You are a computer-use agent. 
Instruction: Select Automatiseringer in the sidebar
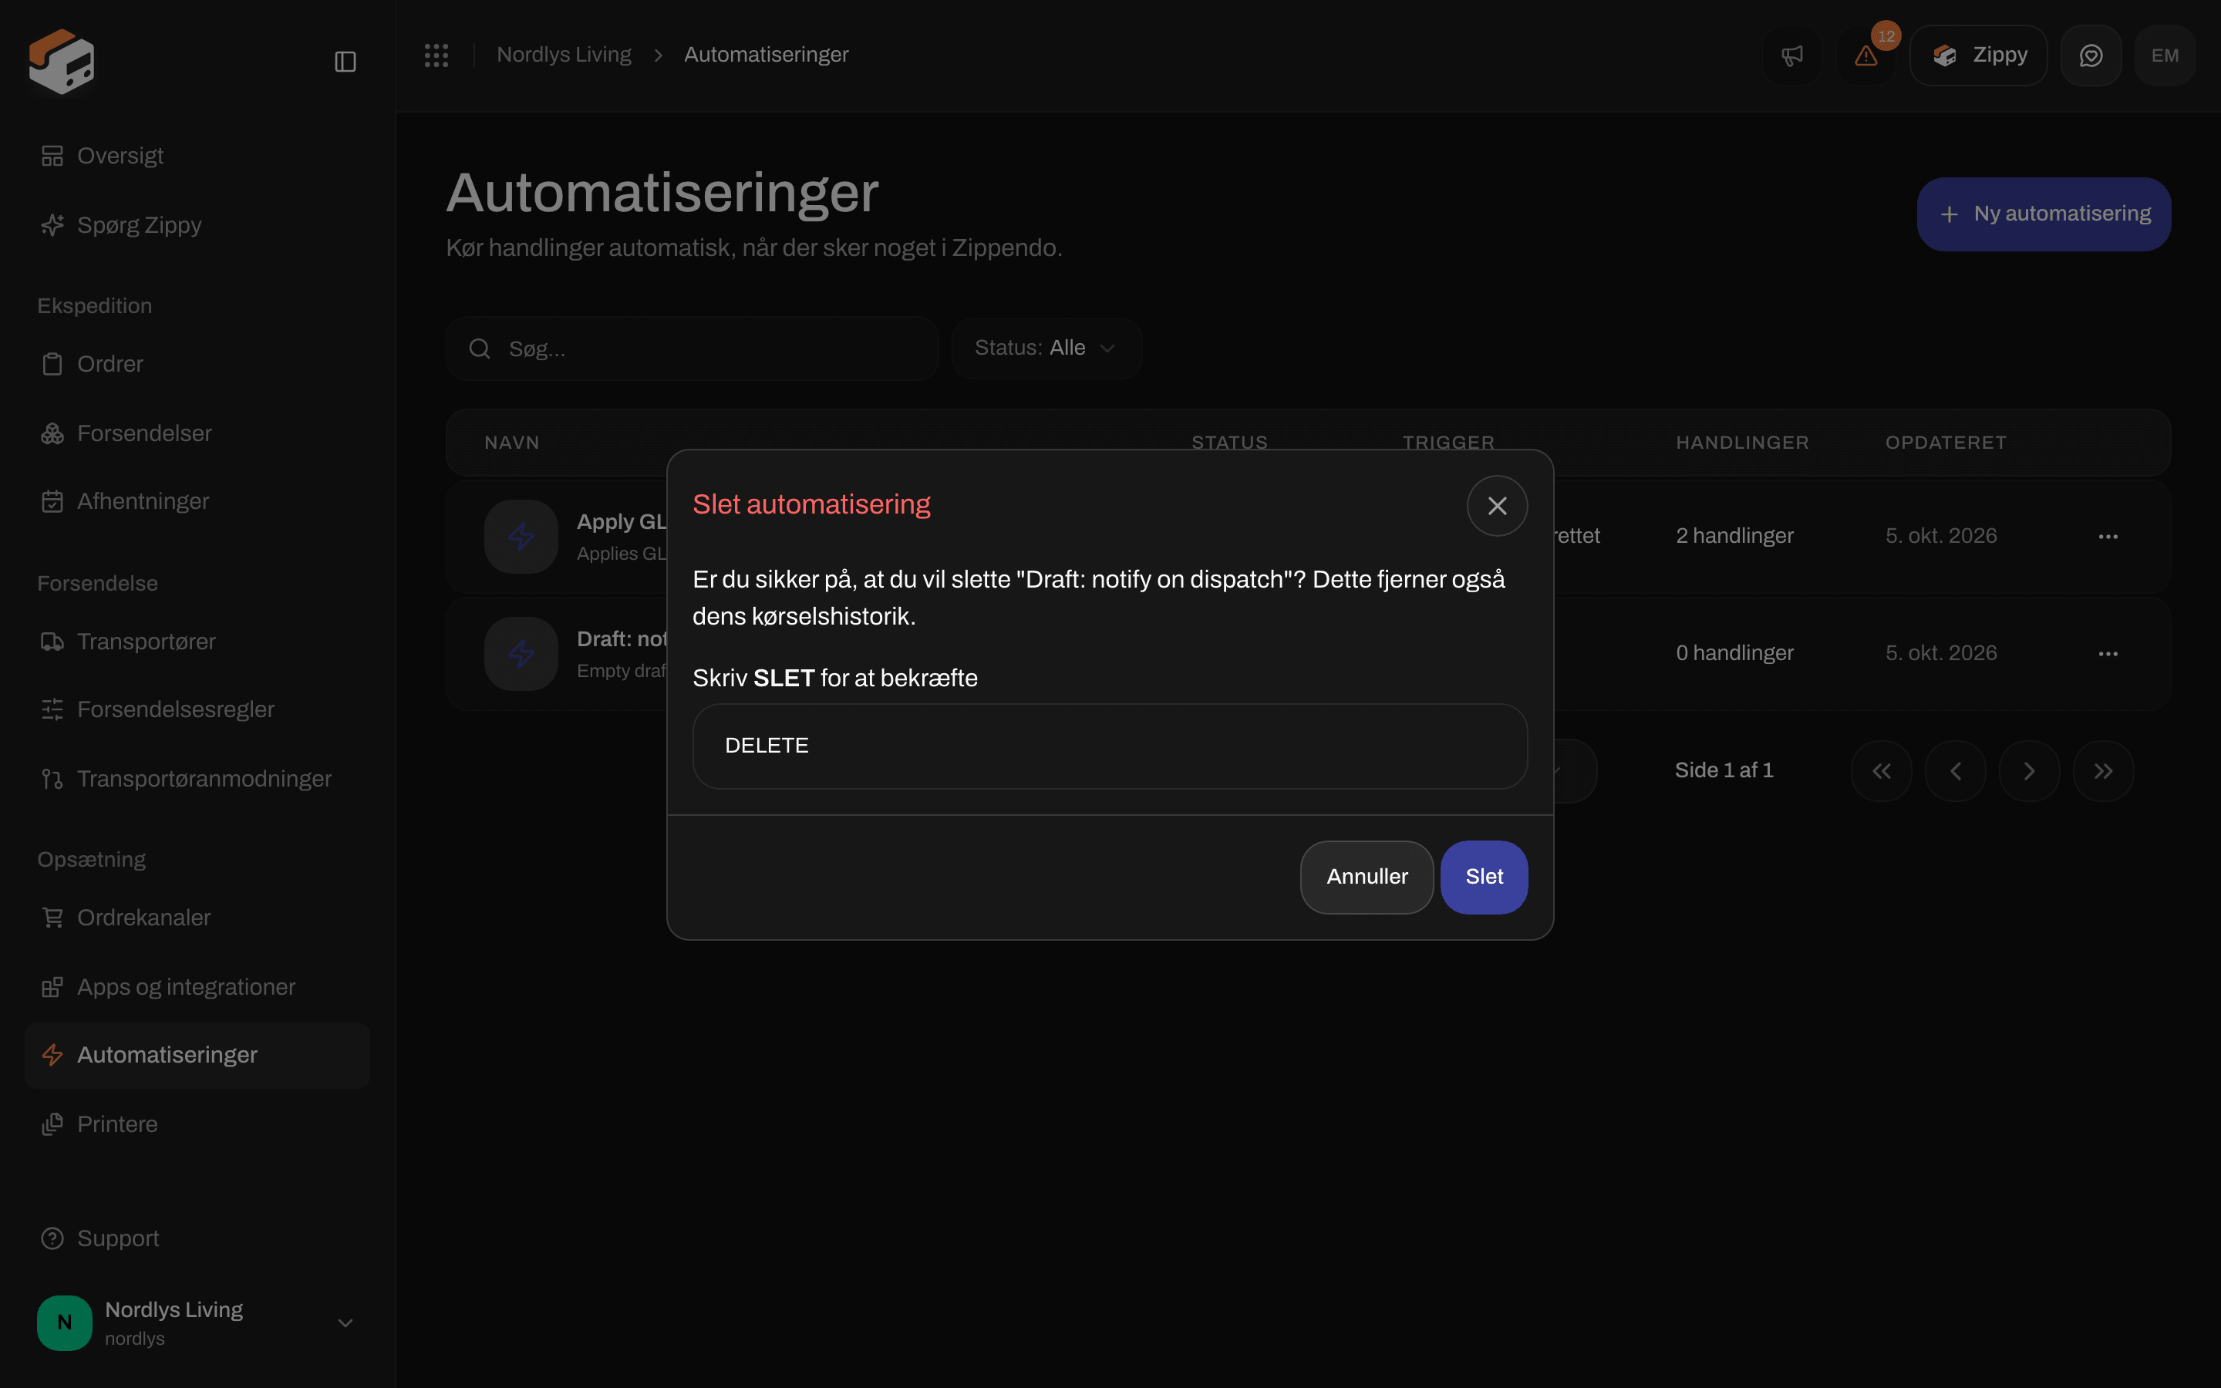click(x=197, y=1056)
